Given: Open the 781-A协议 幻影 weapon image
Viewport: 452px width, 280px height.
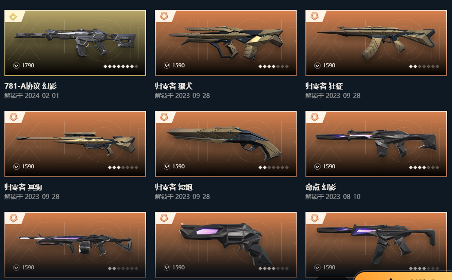Looking at the screenshot, I should click(75, 43).
